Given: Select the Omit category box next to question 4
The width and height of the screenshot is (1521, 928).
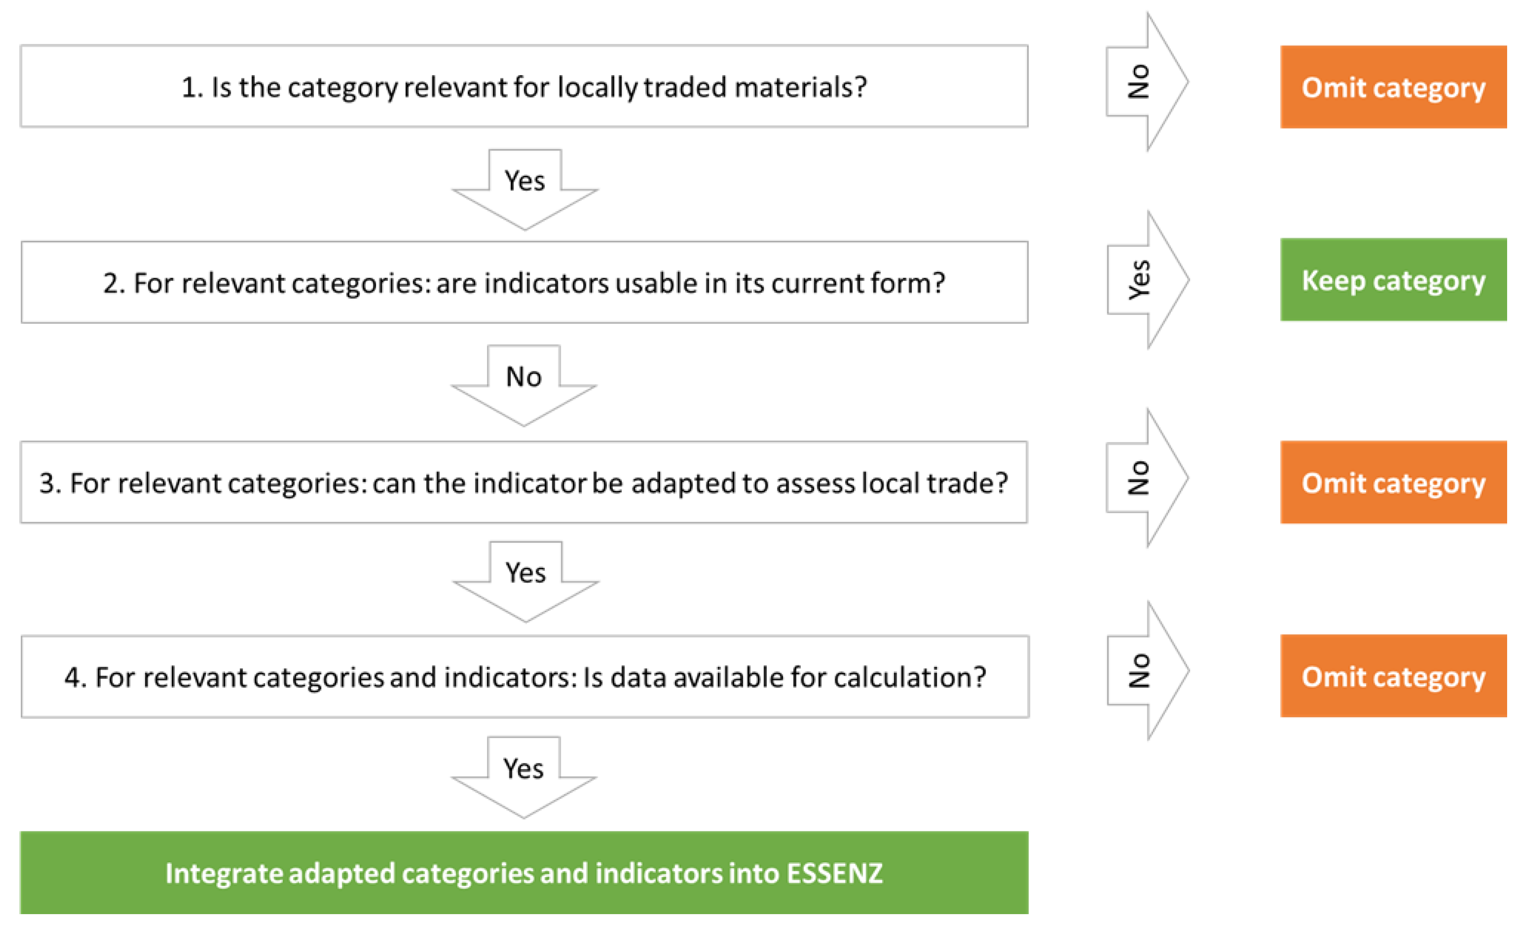Looking at the screenshot, I should (1393, 676).
